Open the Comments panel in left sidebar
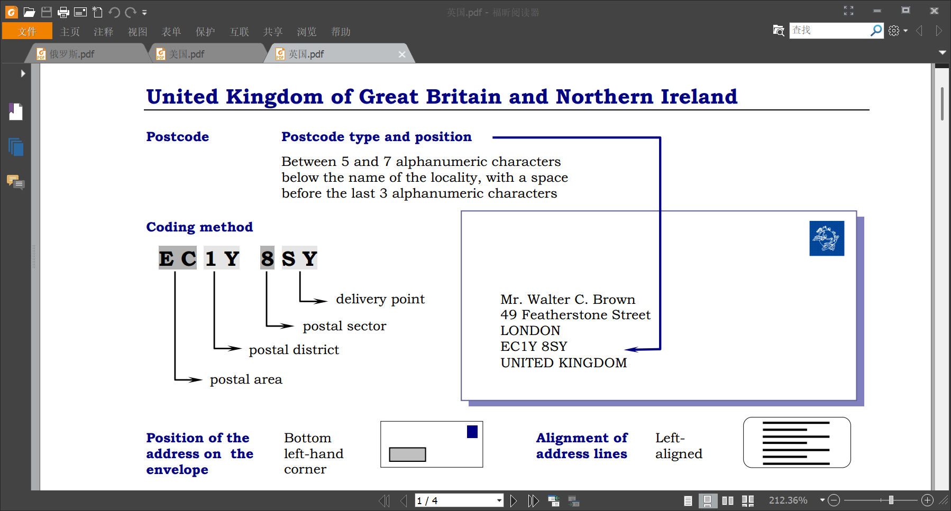This screenshot has width=951, height=511. pos(16,182)
